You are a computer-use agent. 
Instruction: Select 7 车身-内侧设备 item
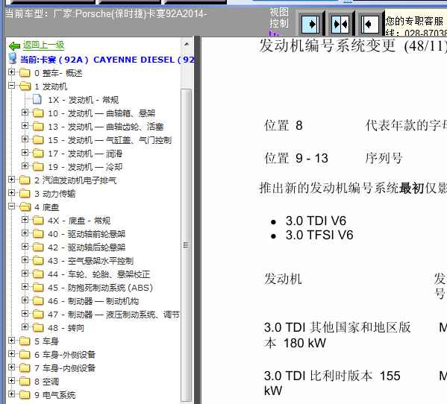pos(65,367)
